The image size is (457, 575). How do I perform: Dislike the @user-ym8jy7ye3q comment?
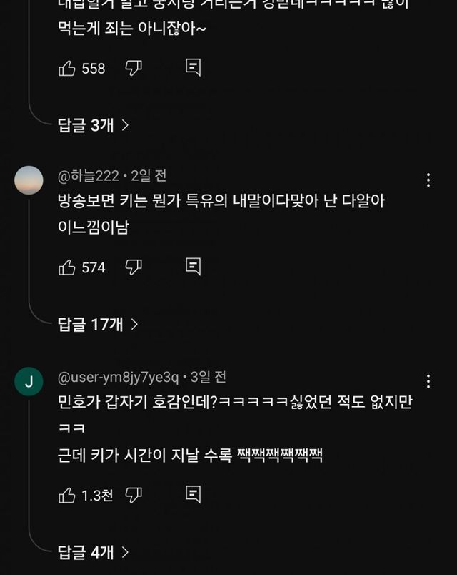click(x=134, y=495)
